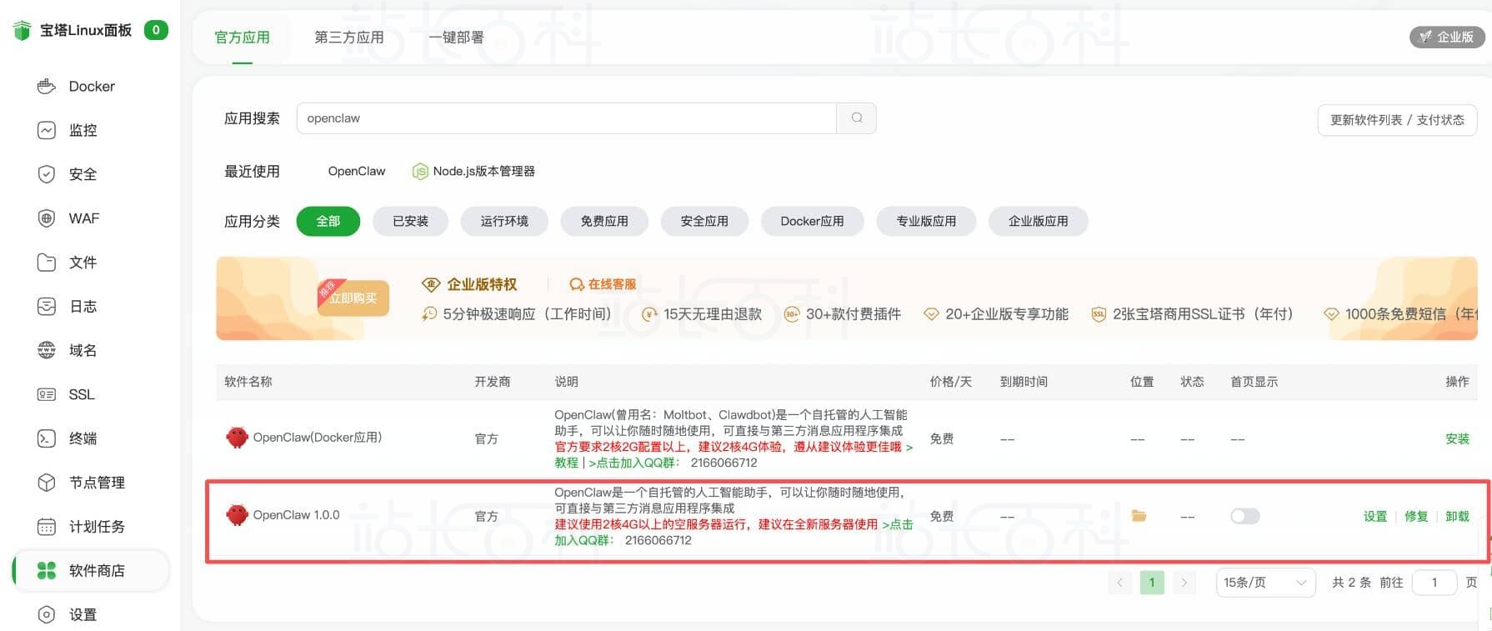Open the 文件 folder icon in sidebar
This screenshot has height=631, width=1492.
pyautogui.click(x=47, y=263)
